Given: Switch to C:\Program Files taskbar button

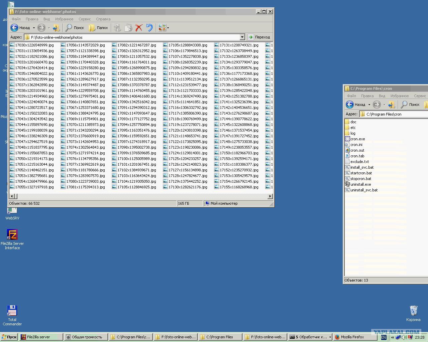Looking at the screenshot, I should pos(220,337).
